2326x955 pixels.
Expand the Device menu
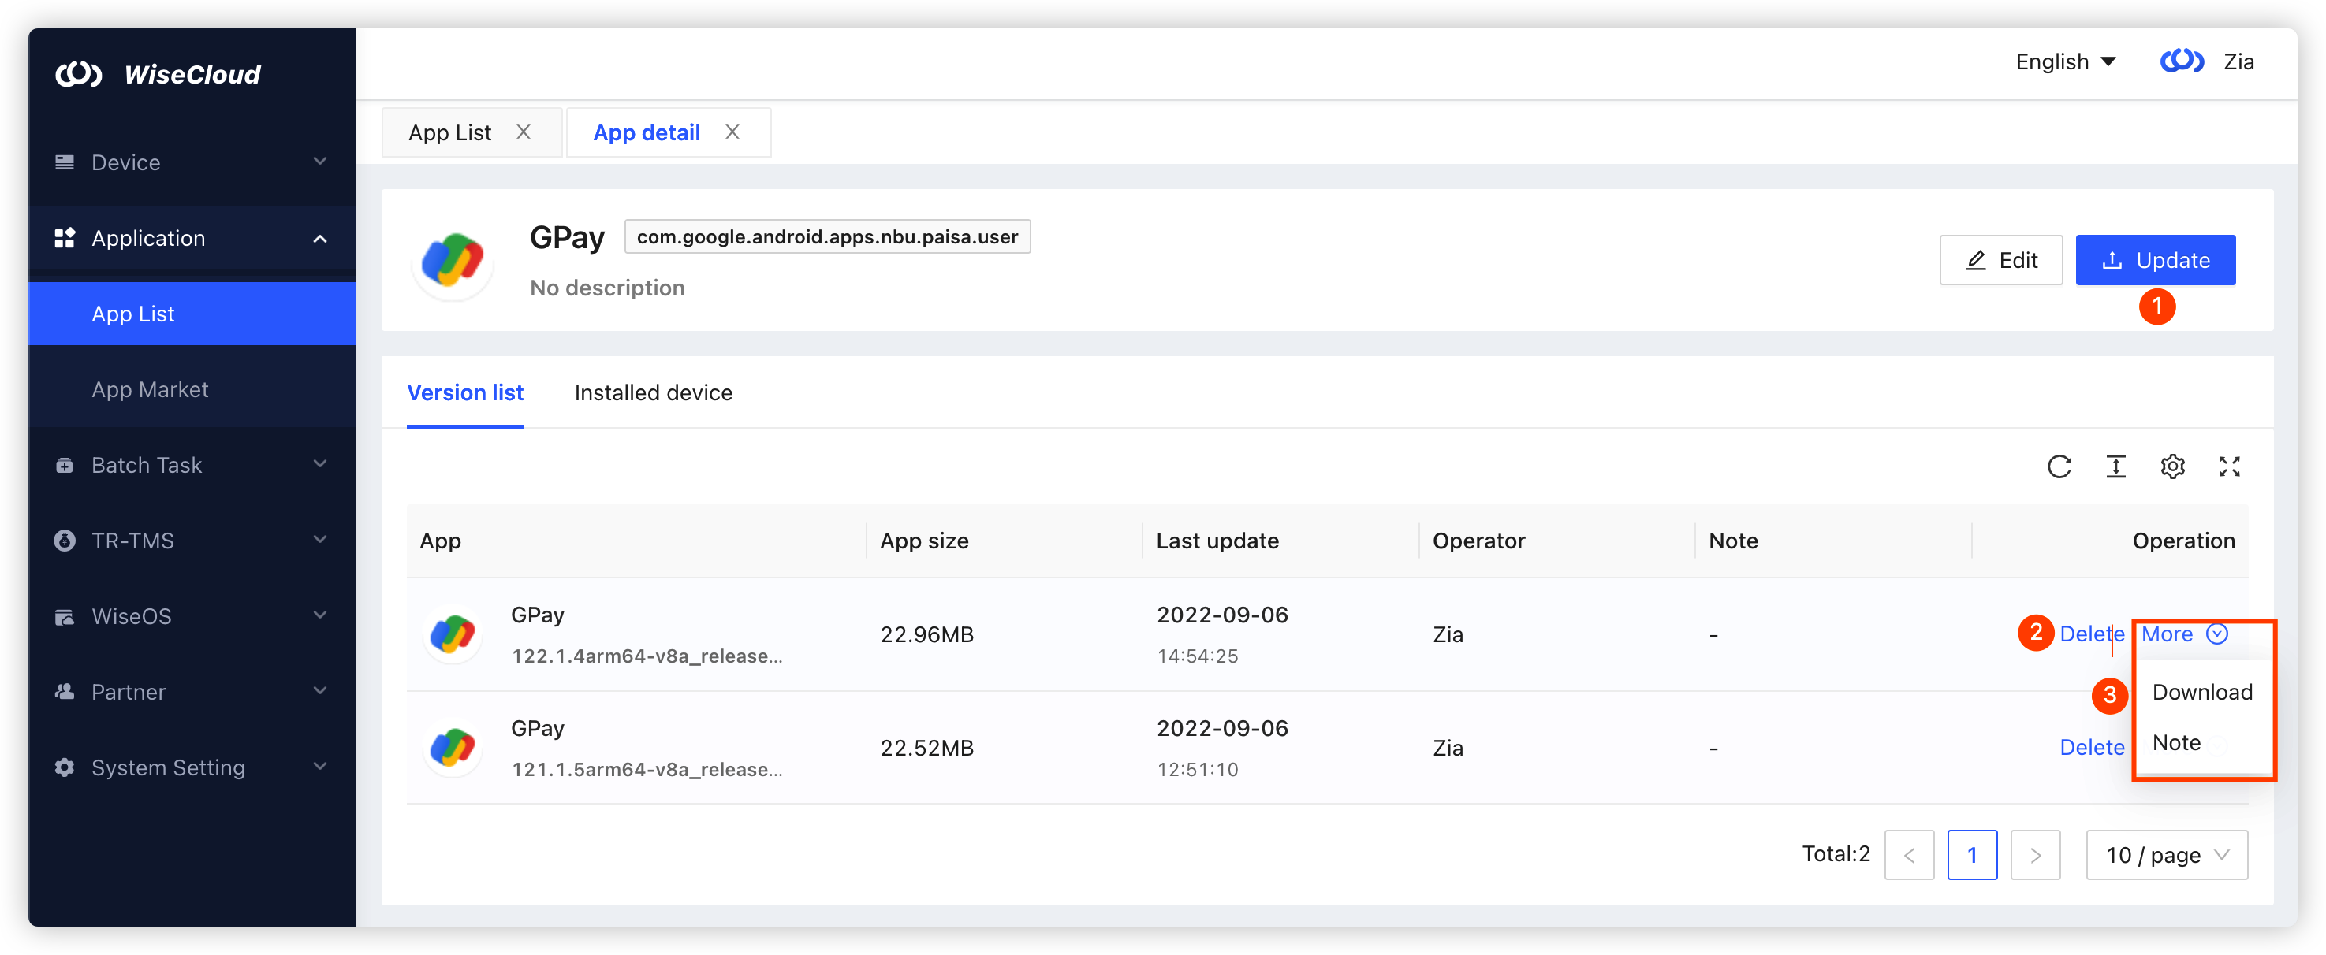coord(319,162)
